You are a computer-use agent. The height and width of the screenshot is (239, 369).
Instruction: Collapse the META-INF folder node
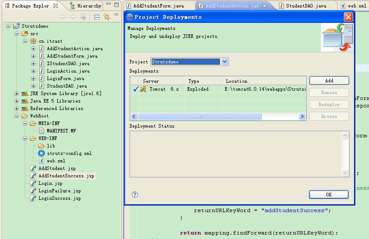tap(25, 123)
